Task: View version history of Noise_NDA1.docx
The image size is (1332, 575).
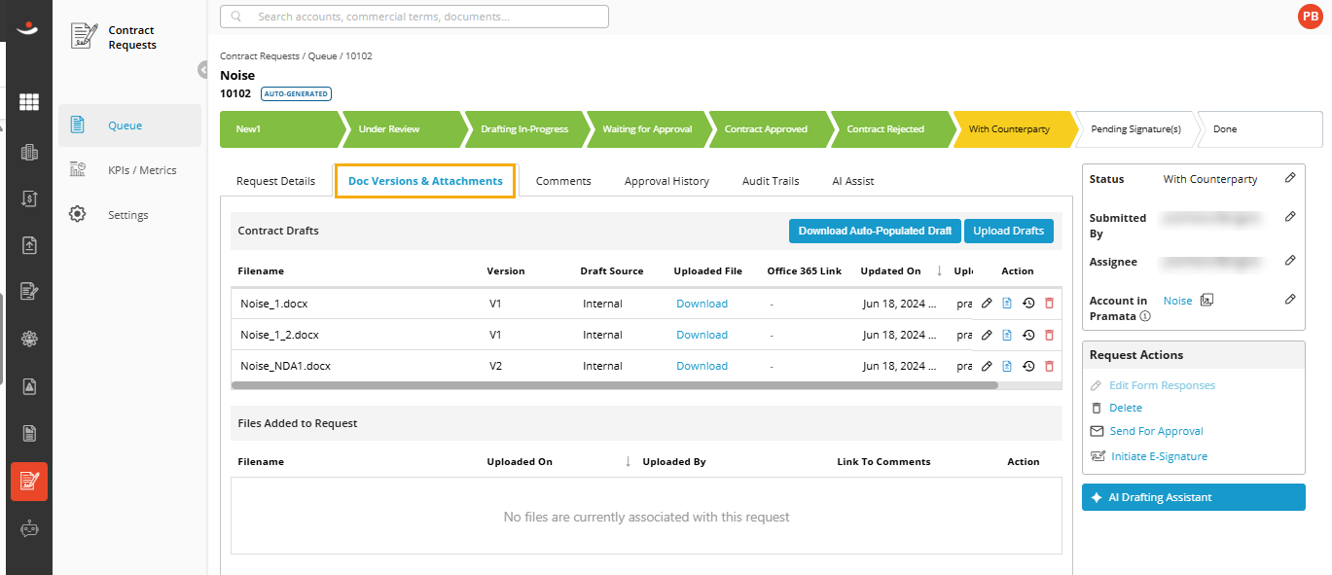Action: [1028, 366]
